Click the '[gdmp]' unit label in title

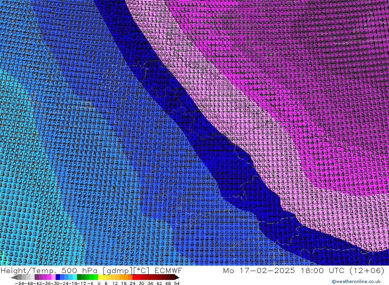click(118, 271)
